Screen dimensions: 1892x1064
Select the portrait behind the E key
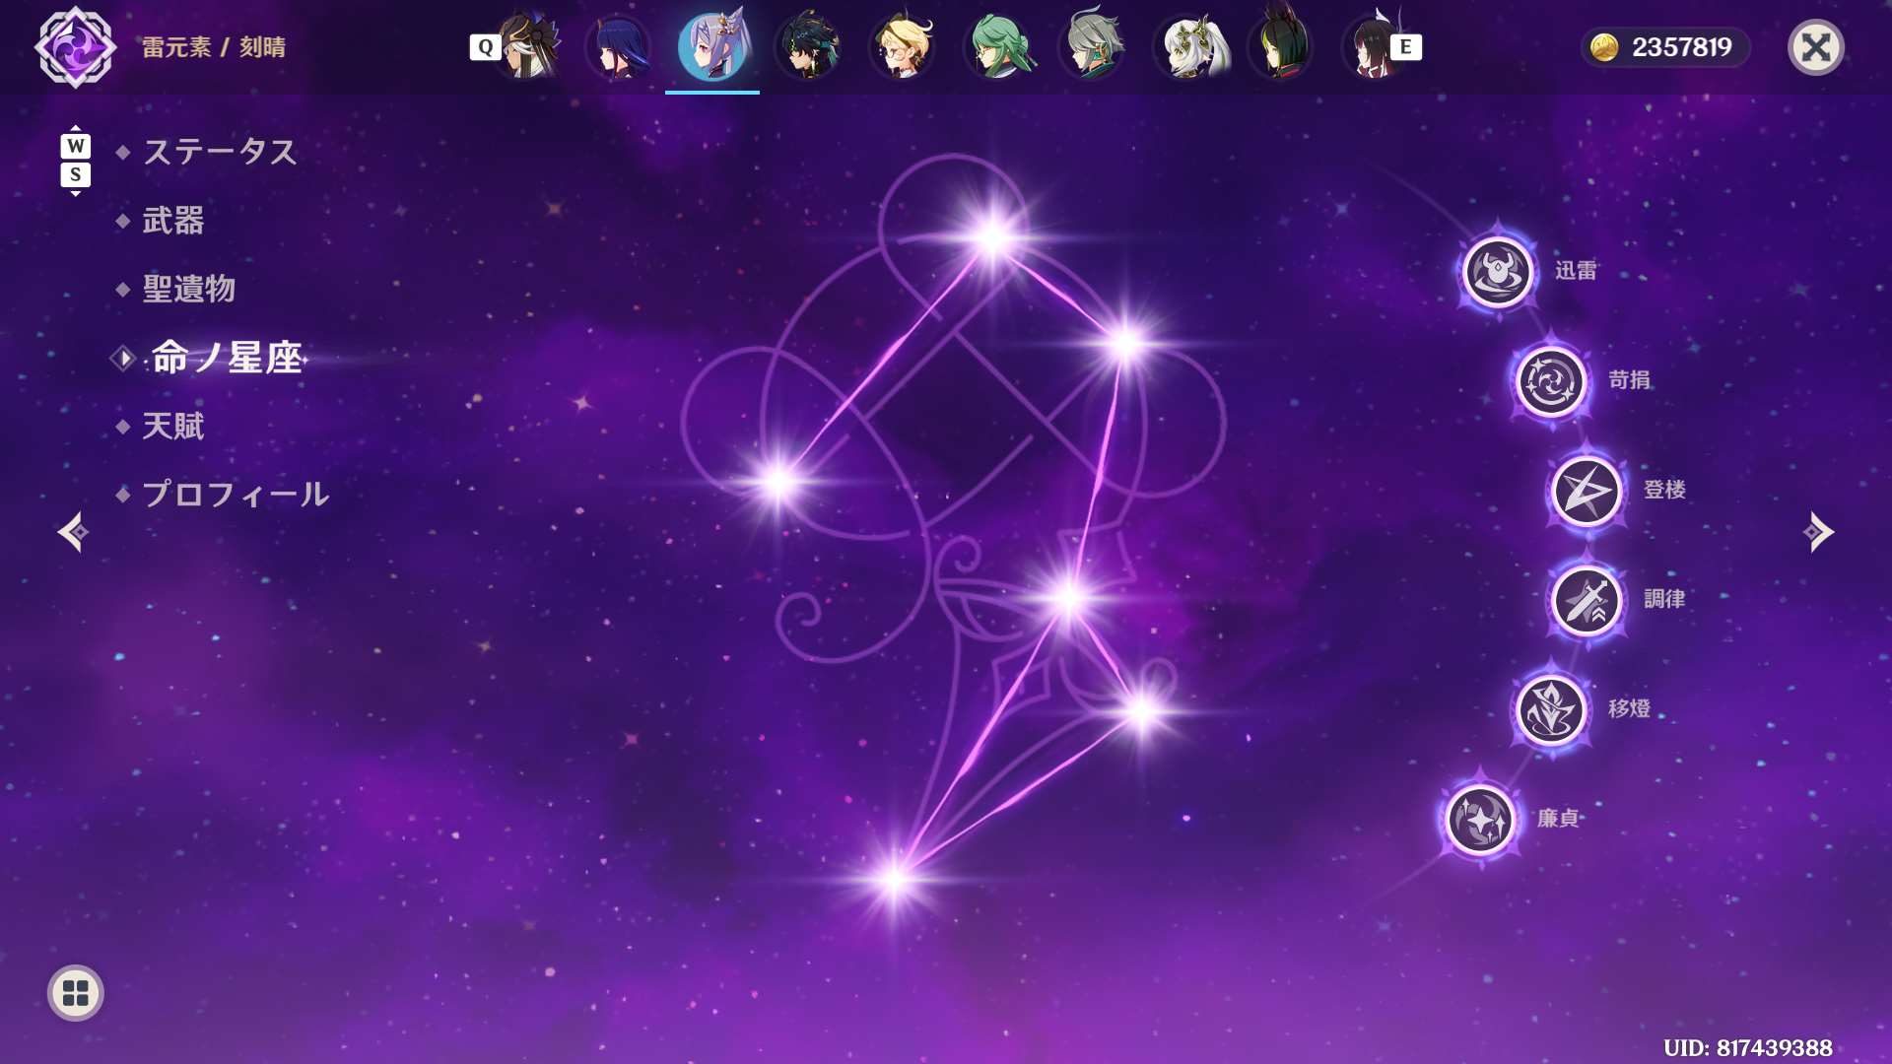[1372, 46]
